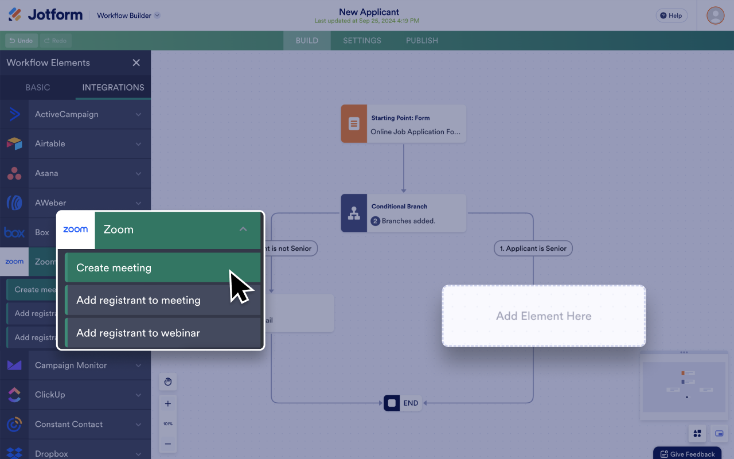Click the END node label
This screenshot has width=734, height=459.
pyautogui.click(x=411, y=403)
